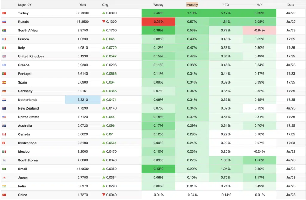Image resolution: width=306 pixels, height=200 pixels.
Task: Open the United Kingdom bond link
Action: coord(31,56)
